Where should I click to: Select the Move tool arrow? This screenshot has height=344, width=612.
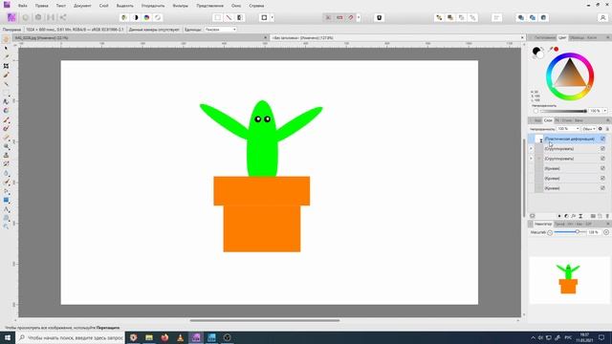tap(6, 48)
